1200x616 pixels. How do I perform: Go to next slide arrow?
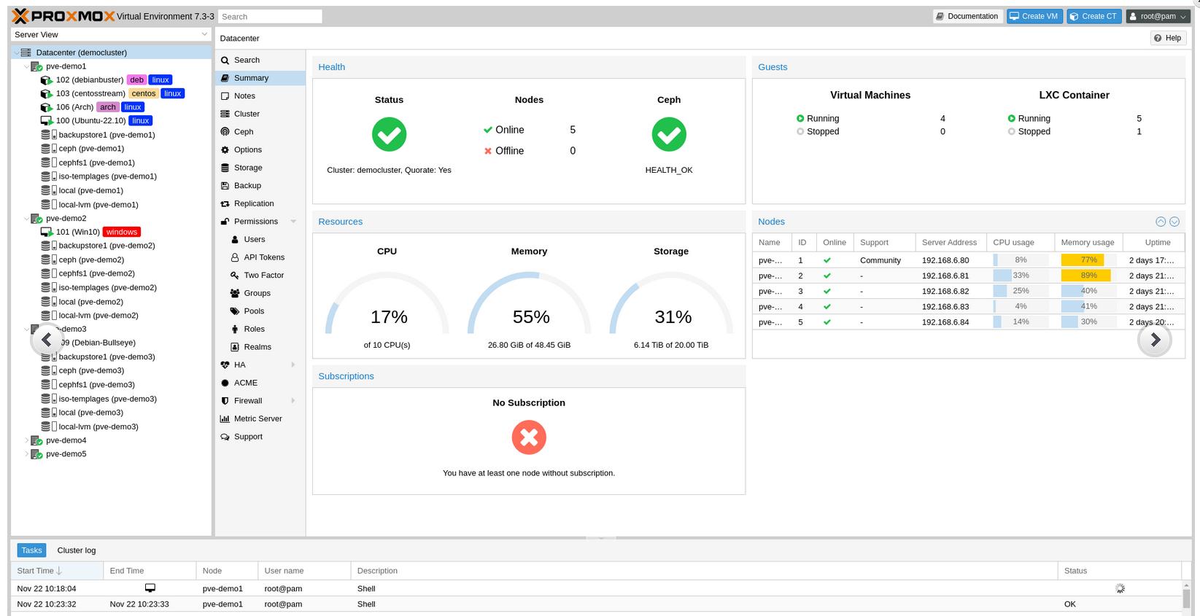(x=1155, y=340)
